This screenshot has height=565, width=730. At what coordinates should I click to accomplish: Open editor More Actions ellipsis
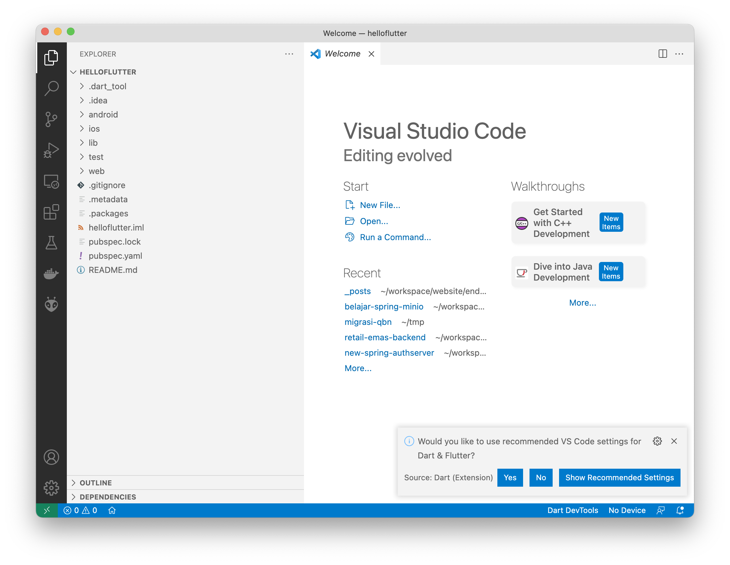[679, 54]
